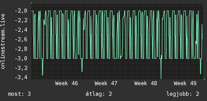Screen dimensions: 207x101
Task: Click the 'Week 49' x-axis label
Action: click(x=185, y=83)
